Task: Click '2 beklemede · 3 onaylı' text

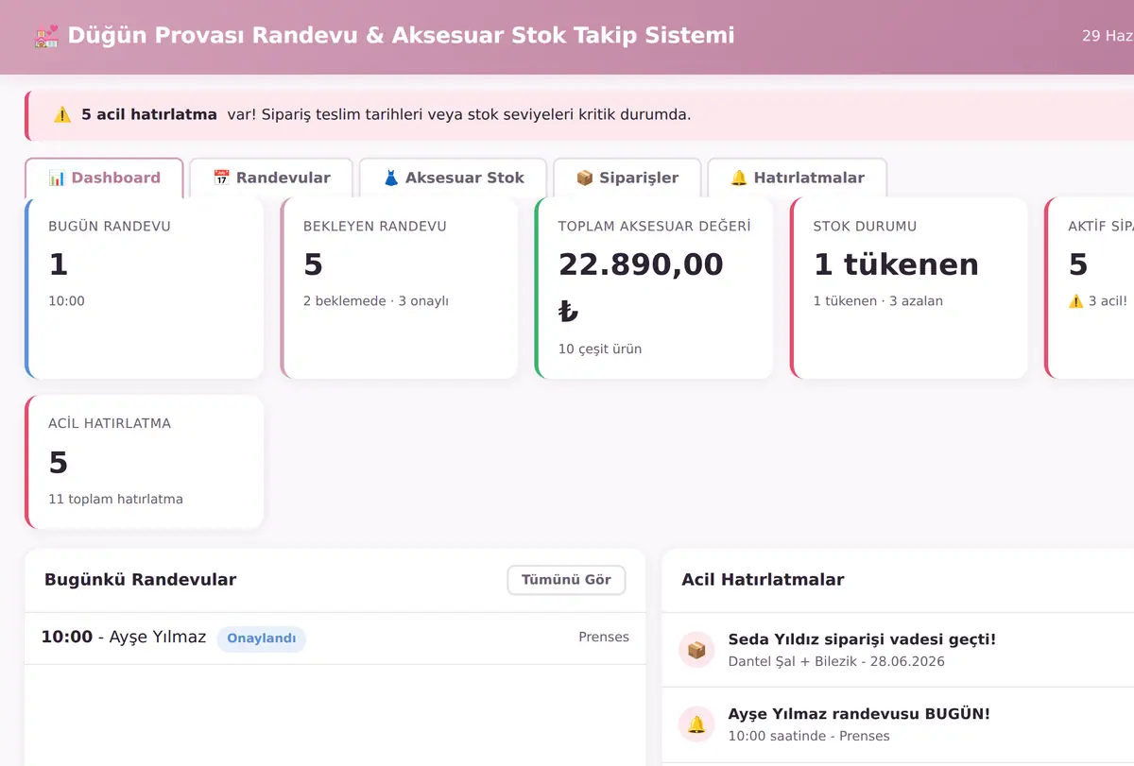Action: point(376,301)
